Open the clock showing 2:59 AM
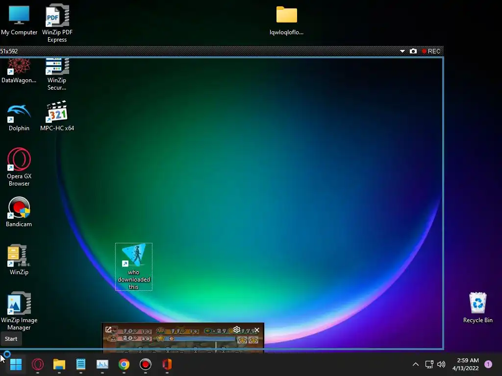 click(x=466, y=364)
